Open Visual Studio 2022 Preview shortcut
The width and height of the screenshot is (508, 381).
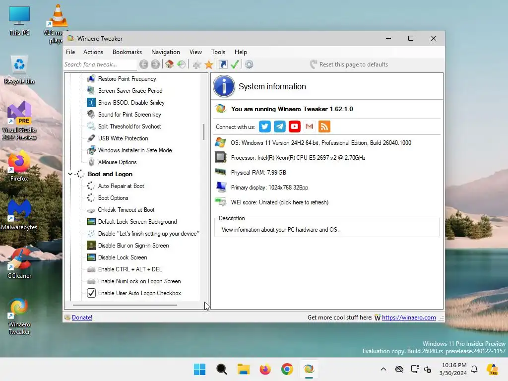point(19,121)
